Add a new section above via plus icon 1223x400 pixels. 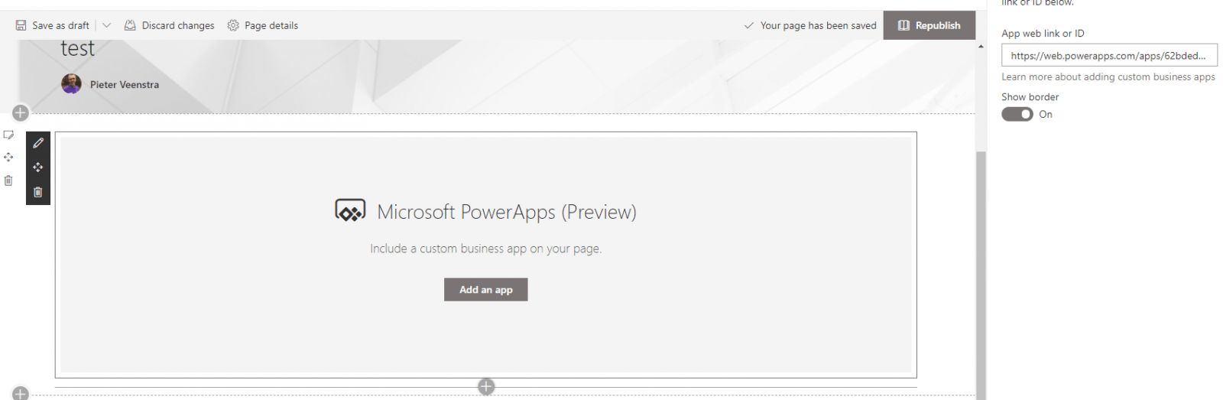point(21,113)
